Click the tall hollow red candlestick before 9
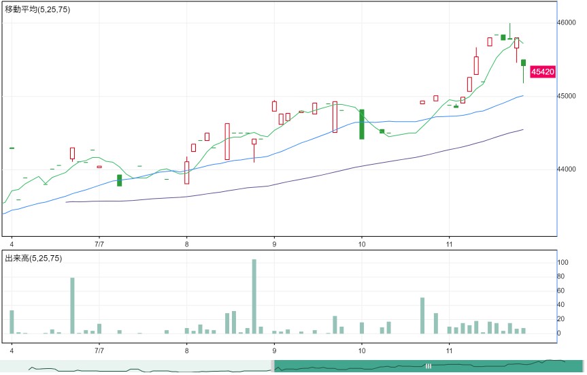 click(x=227, y=142)
